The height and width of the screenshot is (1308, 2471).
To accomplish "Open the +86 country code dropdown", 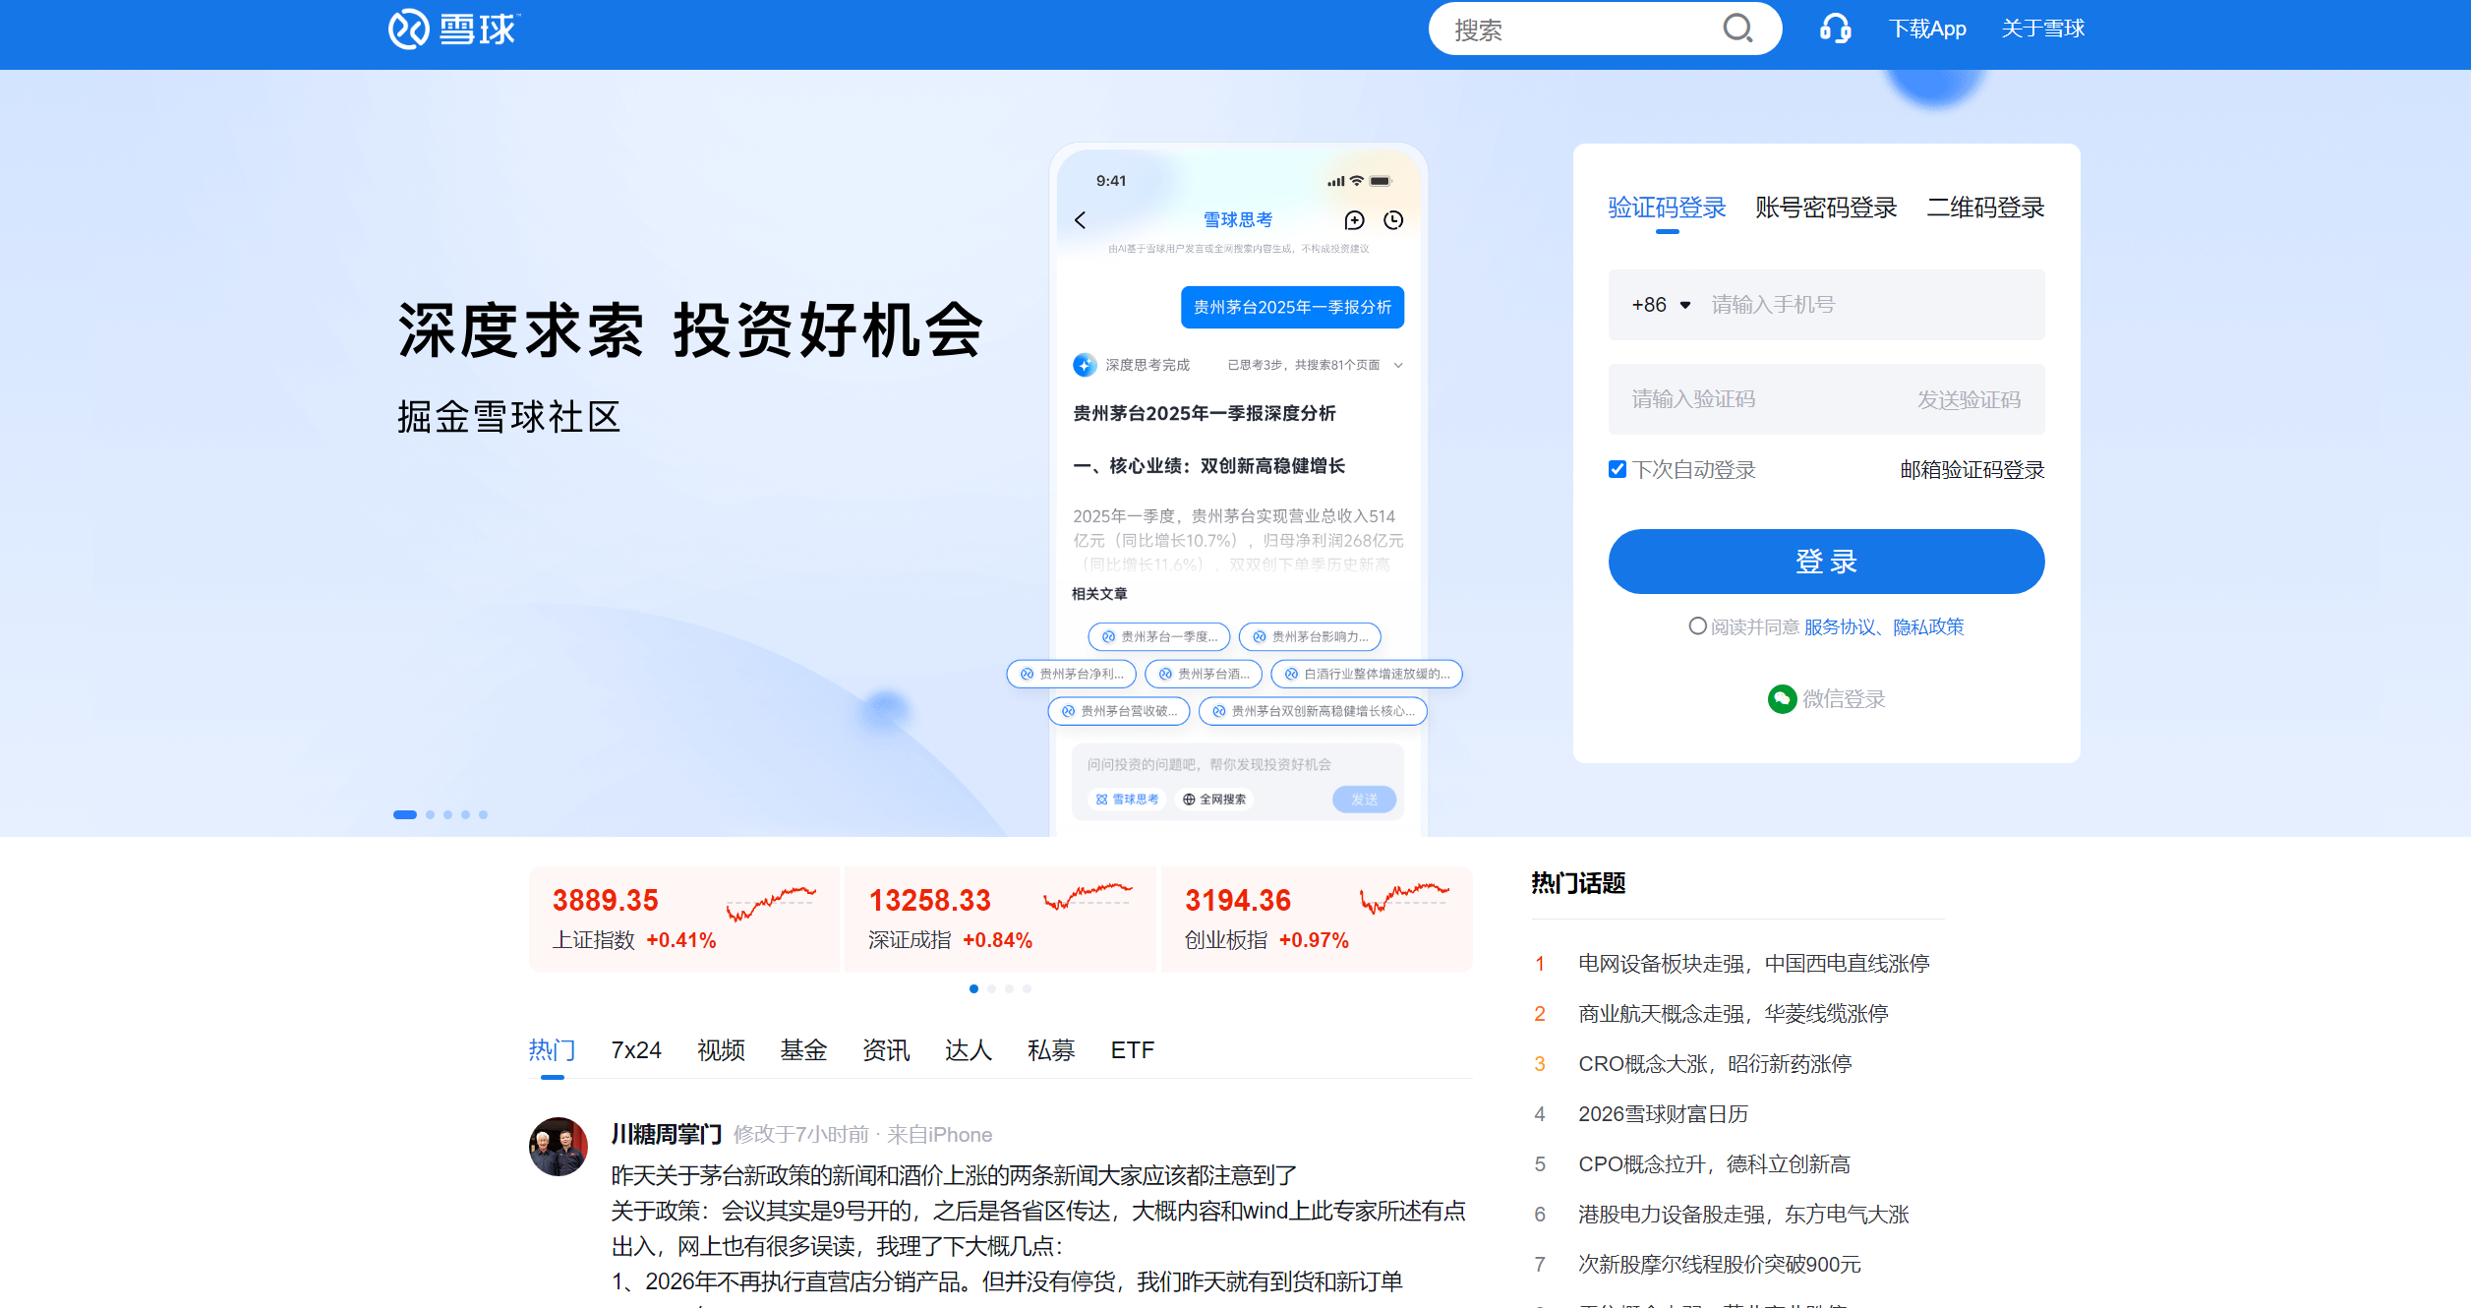I will click(x=1659, y=305).
